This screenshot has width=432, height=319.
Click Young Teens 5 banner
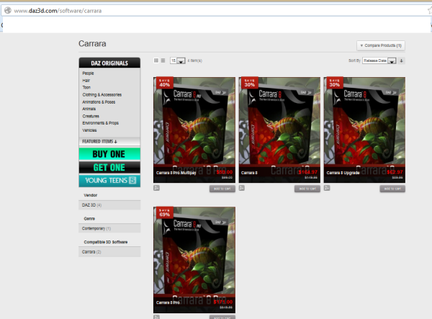[109, 181]
